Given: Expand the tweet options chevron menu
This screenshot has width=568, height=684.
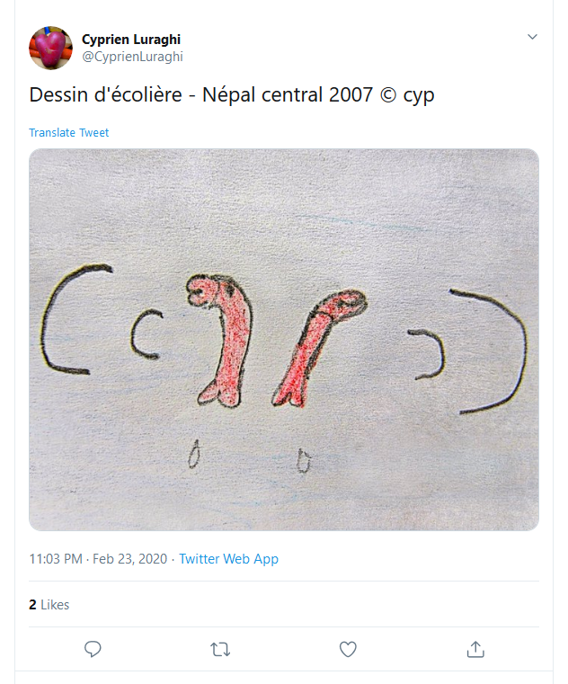Looking at the screenshot, I should (532, 37).
